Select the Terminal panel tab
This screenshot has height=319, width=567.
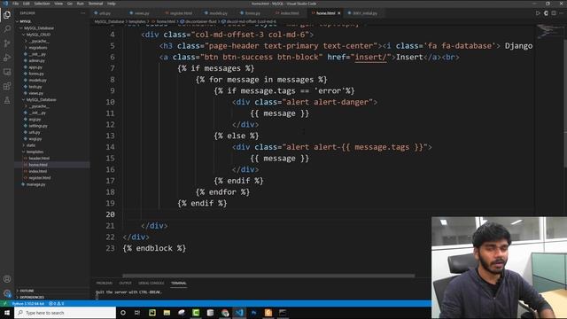coord(179,283)
